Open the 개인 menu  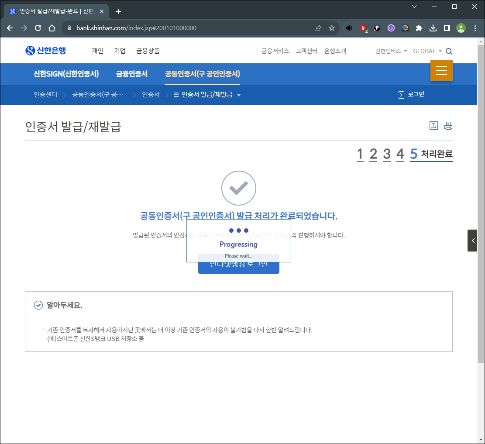point(97,51)
